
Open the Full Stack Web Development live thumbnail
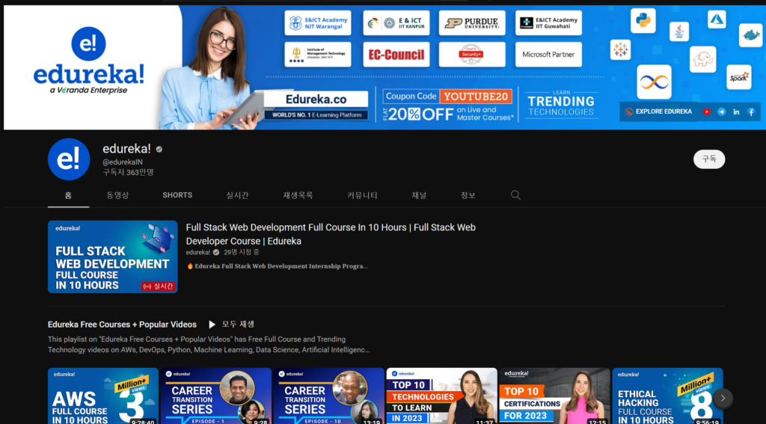point(113,257)
